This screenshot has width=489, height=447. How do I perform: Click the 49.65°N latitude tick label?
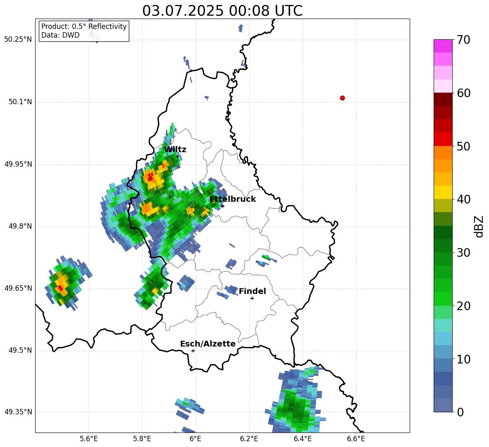(x=18, y=288)
